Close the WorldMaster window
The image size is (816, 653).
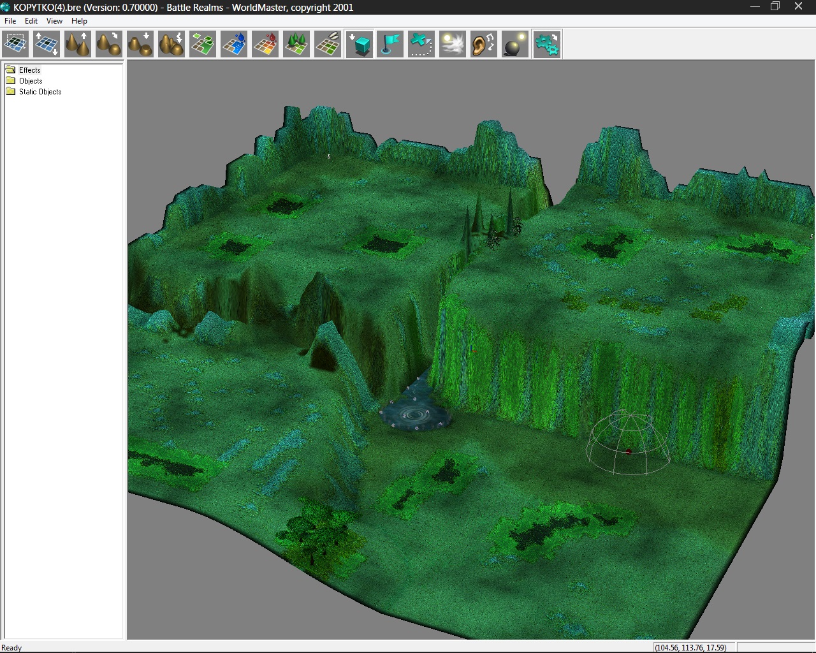[x=798, y=6]
